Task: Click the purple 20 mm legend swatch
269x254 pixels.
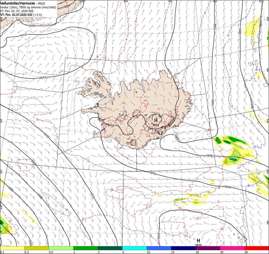Action: tap(208, 248)
